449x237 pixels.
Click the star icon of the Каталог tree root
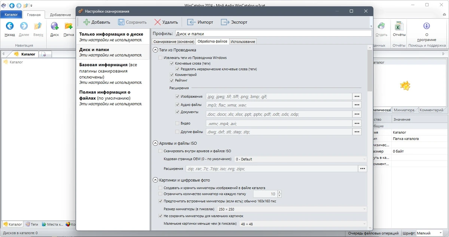pyautogui.click(x=6, y=62)
